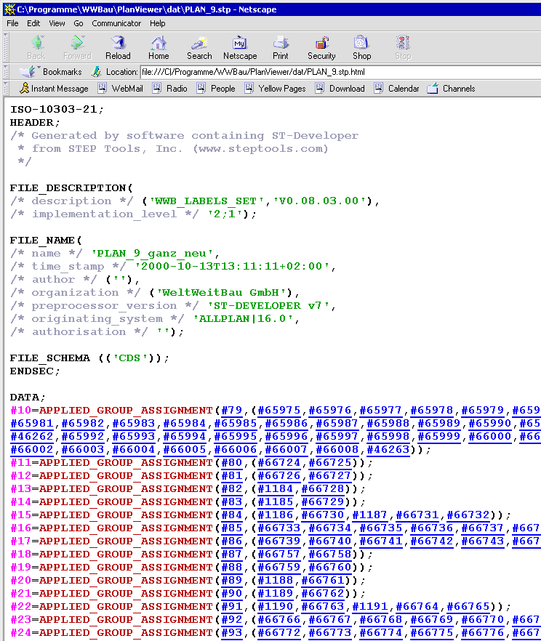Follow link #66732 in entity #15
The image size is (541, 641).
click(x=468, y=515)
